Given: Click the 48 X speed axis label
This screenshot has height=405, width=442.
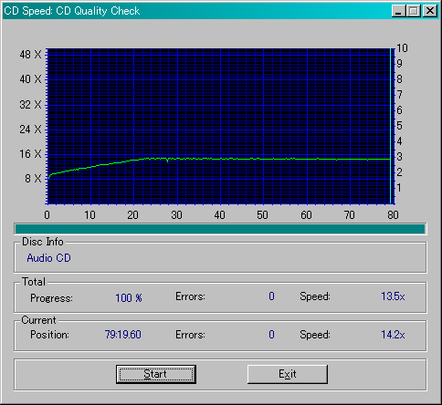Looking at the screenshot, I should pos(30,55).
